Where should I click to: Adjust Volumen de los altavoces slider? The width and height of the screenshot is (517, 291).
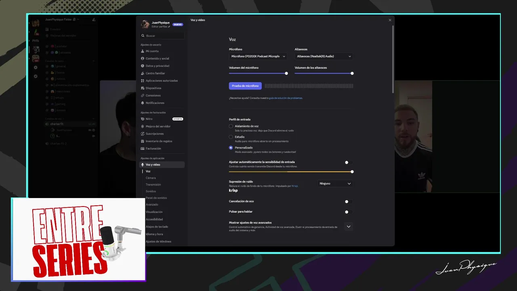tap(324, 73)
